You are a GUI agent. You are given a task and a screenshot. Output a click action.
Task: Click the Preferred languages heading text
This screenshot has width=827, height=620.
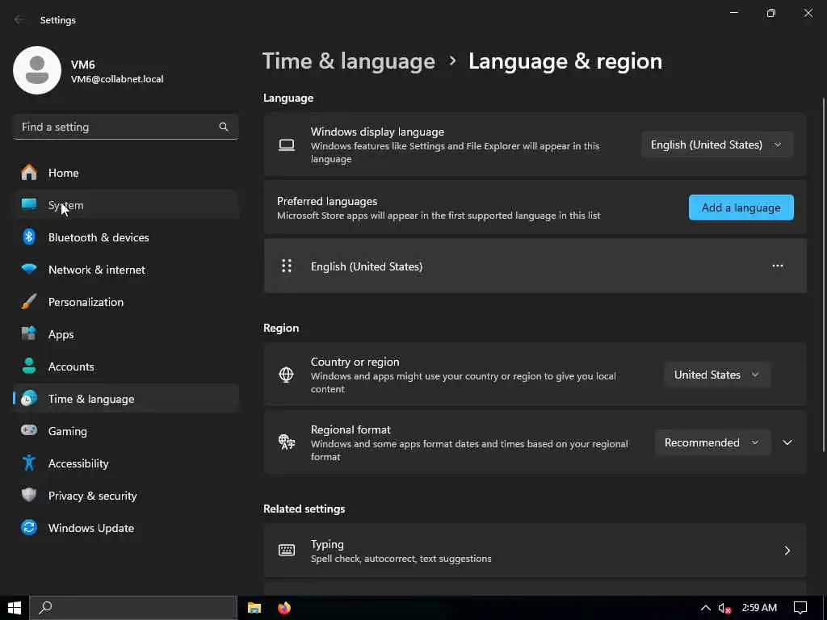(327, 201)
